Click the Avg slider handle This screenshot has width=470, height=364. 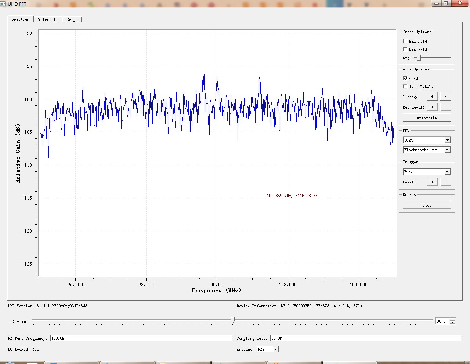pyautogui.click(x=419, y=58)
